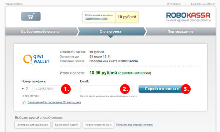
Task: Choose the Банковской картой payment option
Action: (67, 125)
